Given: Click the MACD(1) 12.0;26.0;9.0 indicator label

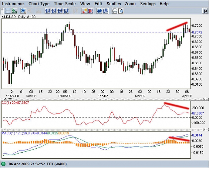Looking at the screenshot, I should [x=35, y=133].
